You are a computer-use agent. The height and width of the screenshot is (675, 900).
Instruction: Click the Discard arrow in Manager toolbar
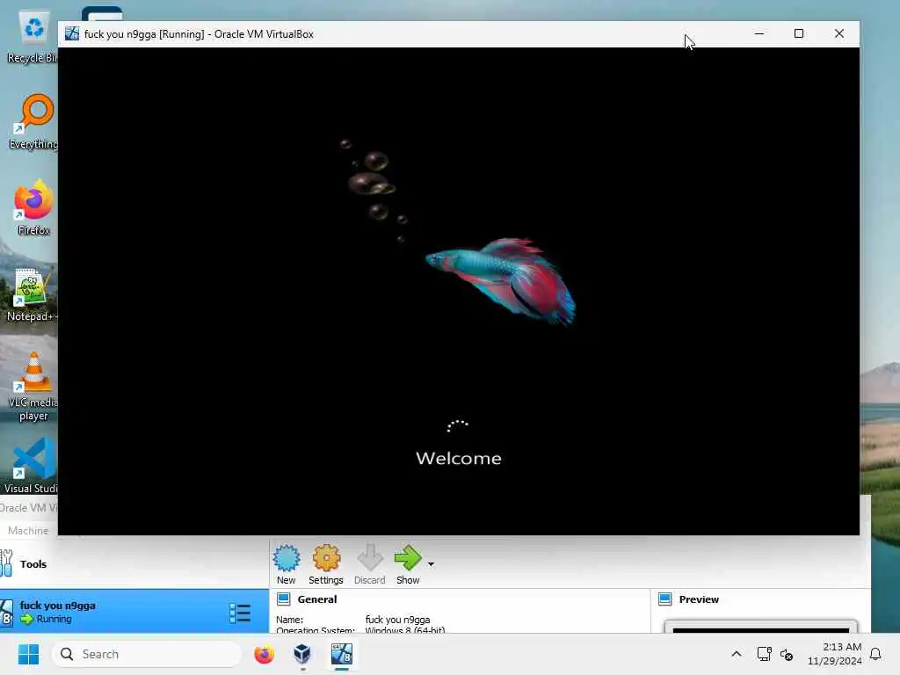click(370, 558)
